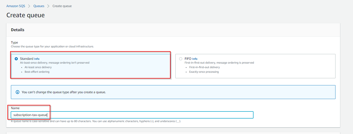Screen dimensions: 353x134
Task: Select the Standard queue type radio button
Action: coord(16,59)
